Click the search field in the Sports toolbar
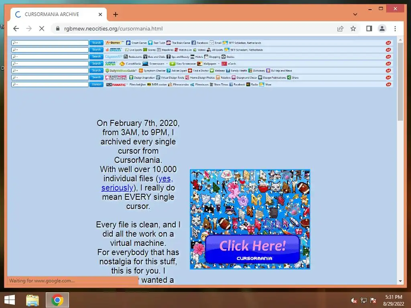This screenshot has height=308, width=411. tap(50, 50)
